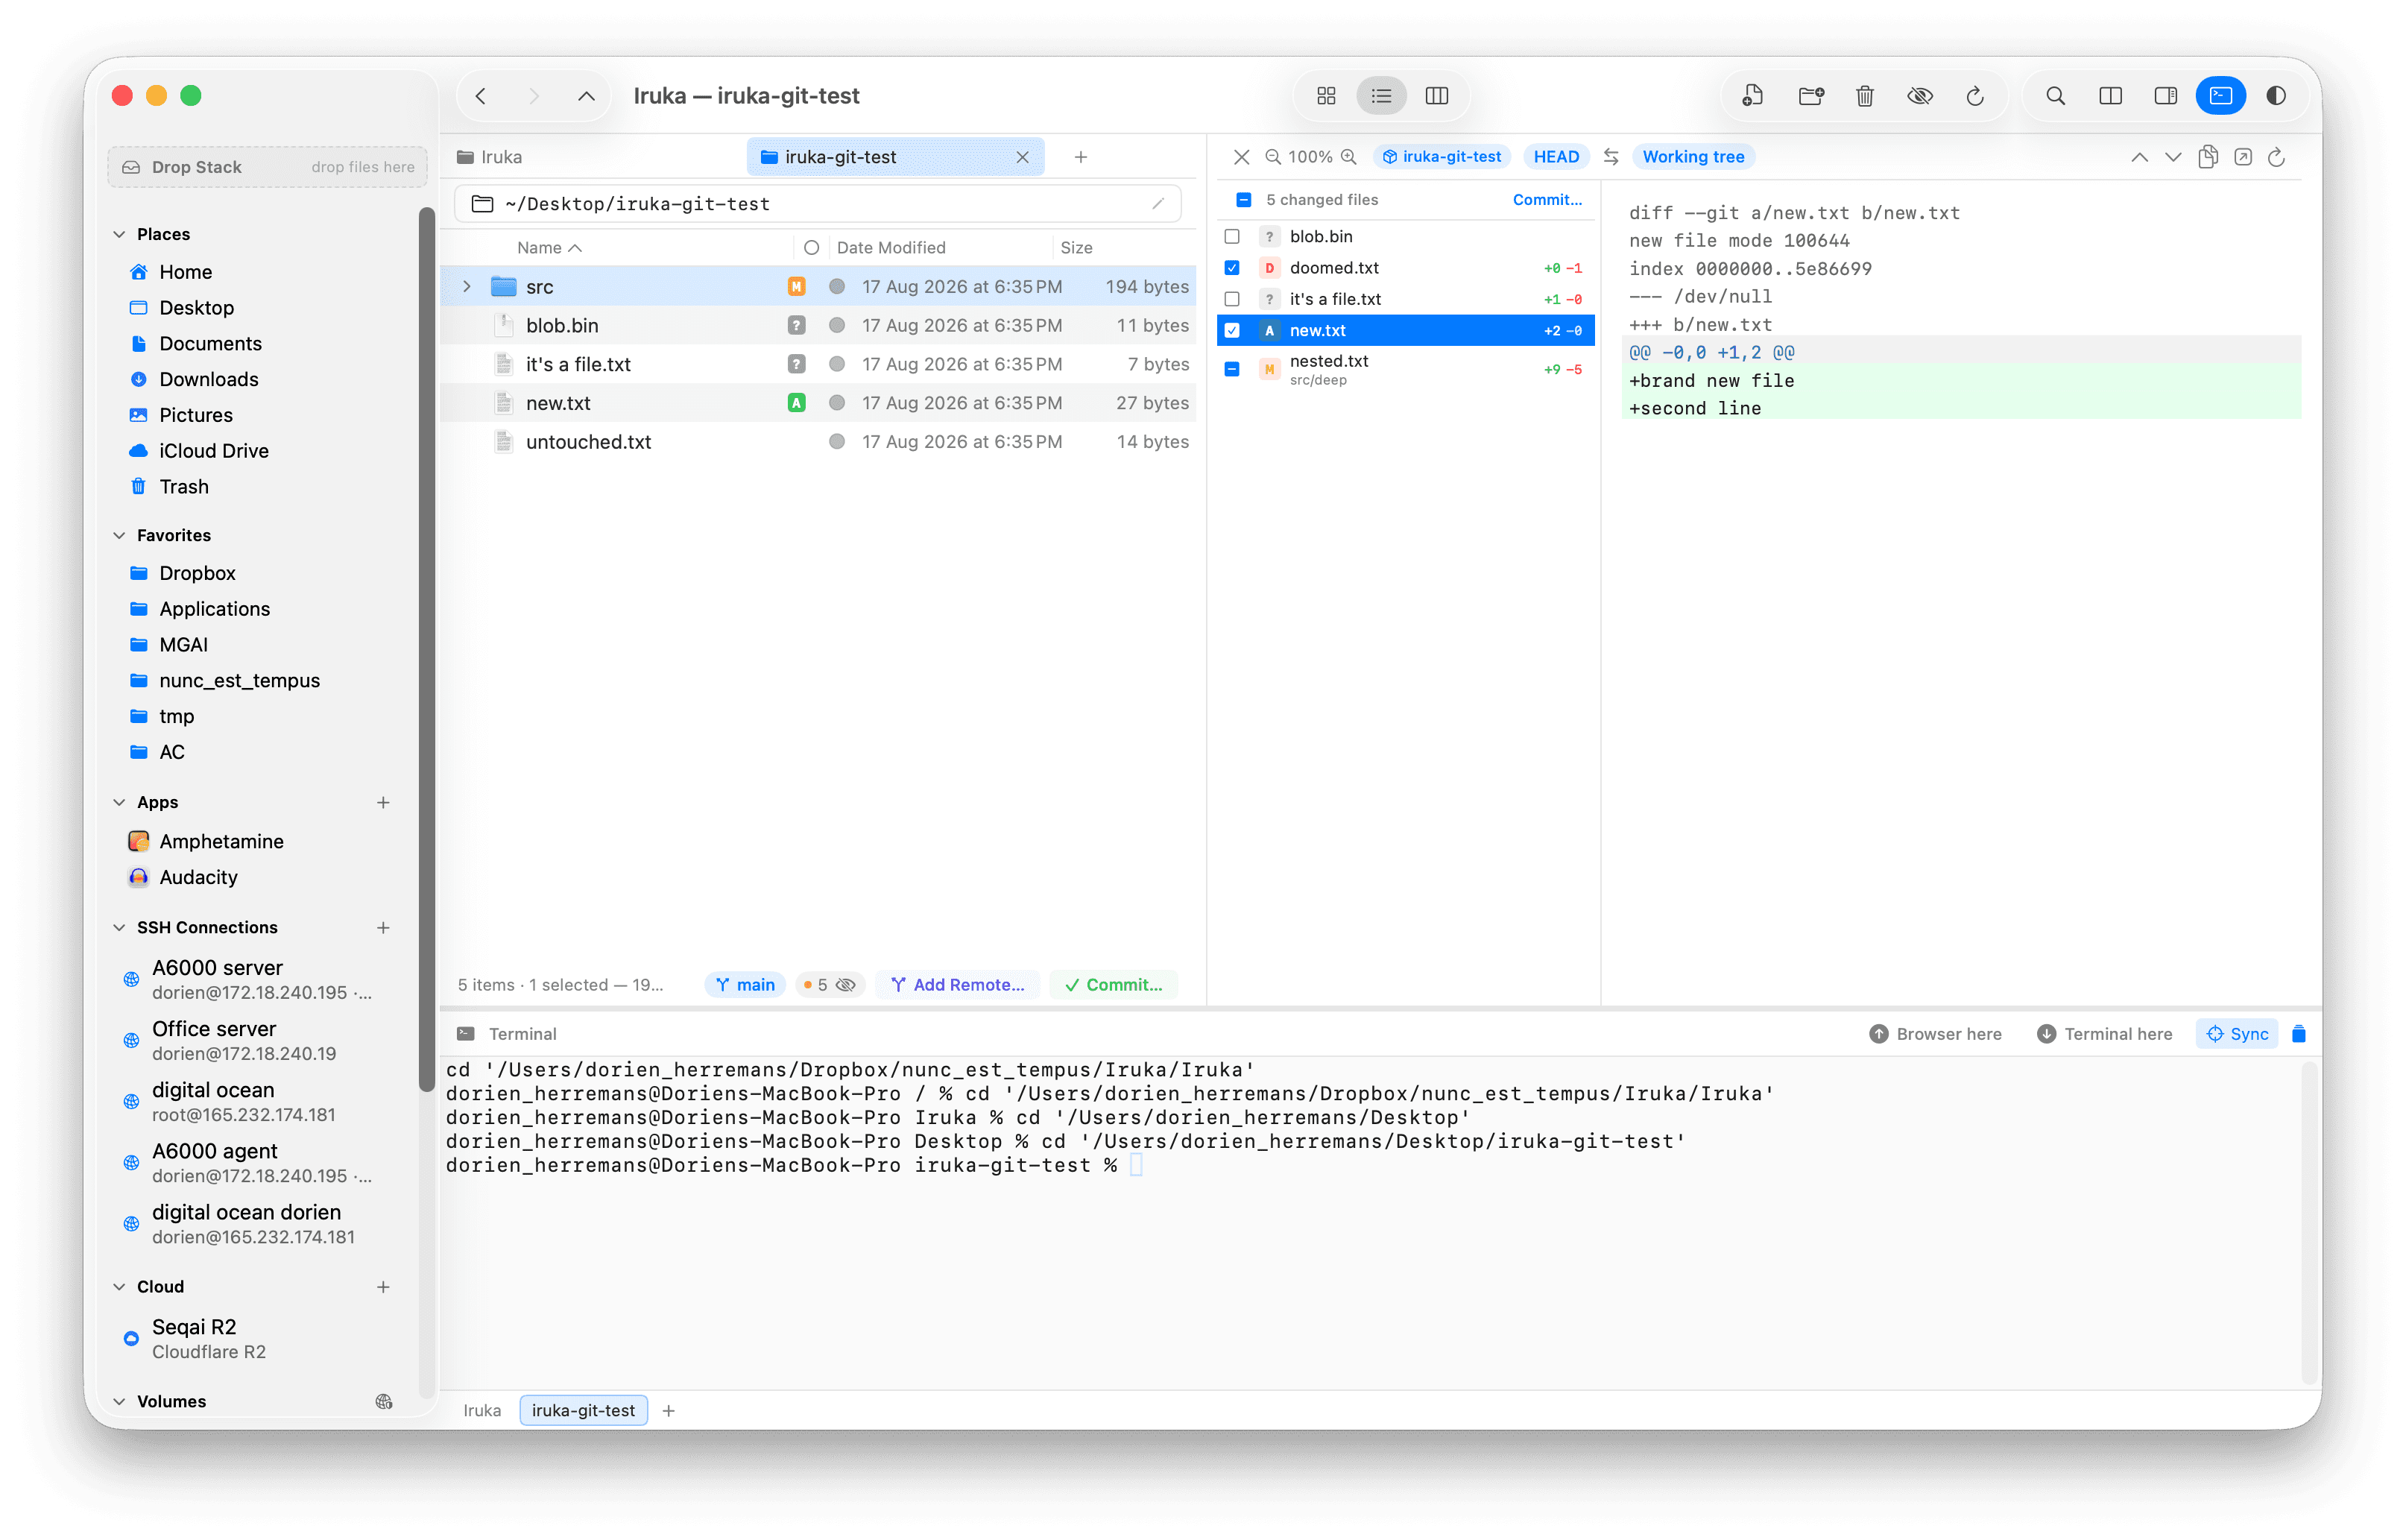Toggle dual pane split view icon
The height and width of the screenshot is (1540, 2406).
point(2110,96)
